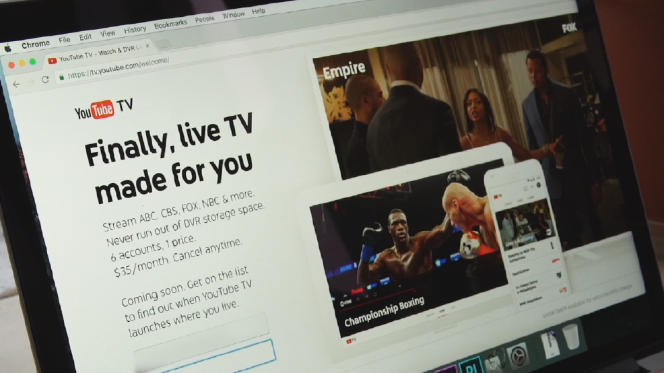Screen dimensions: 664x373
Task: Close the YouTube TV tab
Action: [147, 46]
